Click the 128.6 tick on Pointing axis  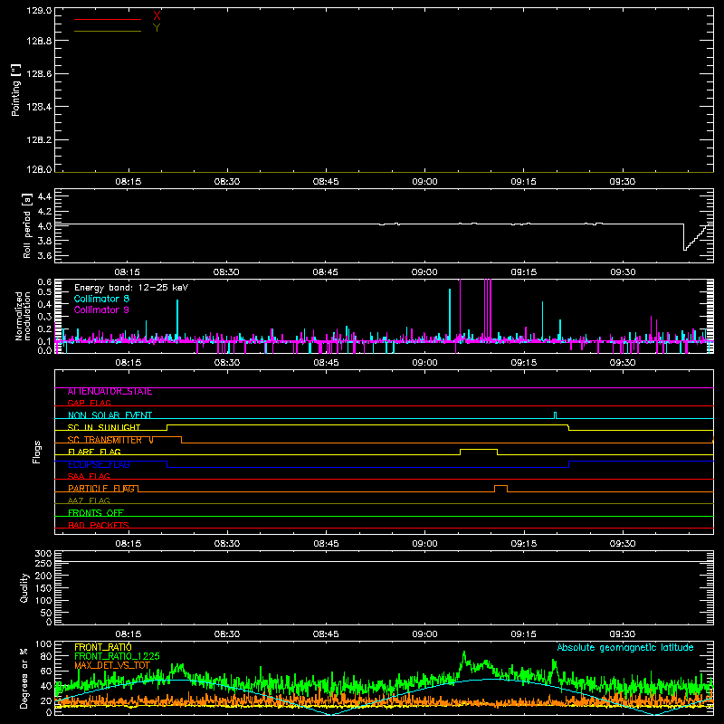[x=39, y=74]
